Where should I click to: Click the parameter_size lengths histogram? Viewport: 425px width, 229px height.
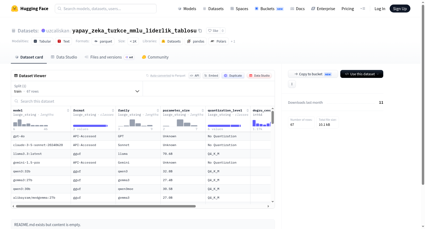click(x=180, y=123)
